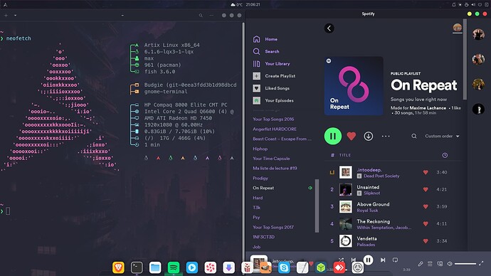The height and width of the screenshot is (276, 491).
Task: Open AnyDesk red icon in the dock
Action: pos(339,267)
